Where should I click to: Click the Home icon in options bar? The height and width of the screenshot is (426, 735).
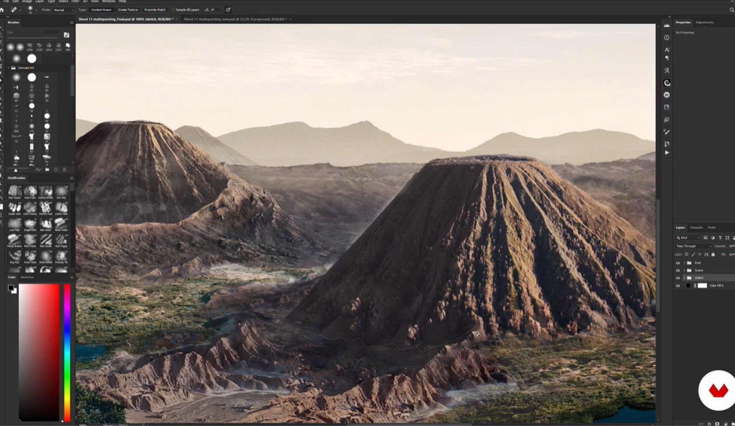tap(2, 10)
